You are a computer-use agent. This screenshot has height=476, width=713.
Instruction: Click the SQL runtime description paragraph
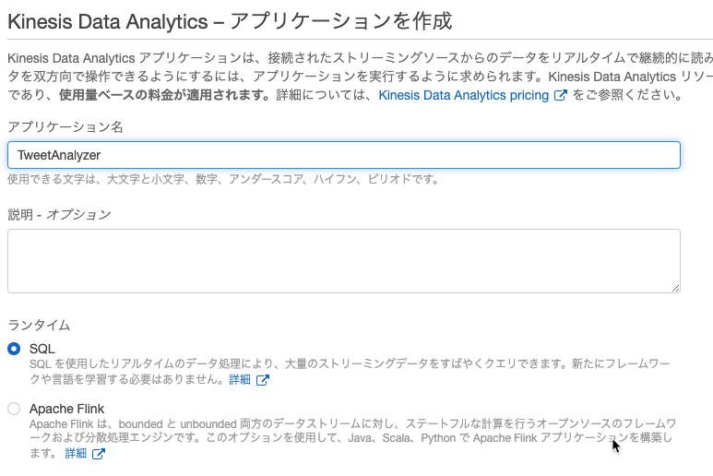[351, 372]
